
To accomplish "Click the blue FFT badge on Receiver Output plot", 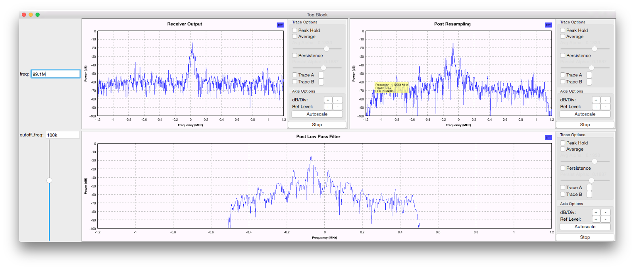I will [280, 25].
